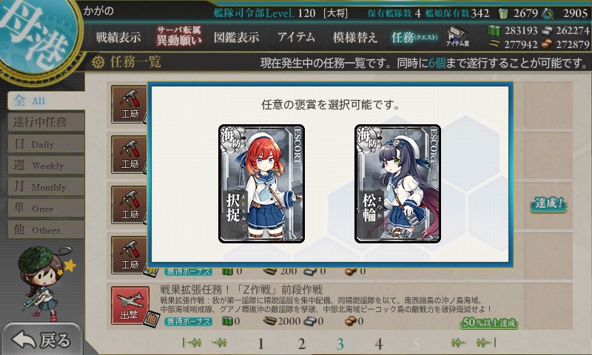Open the 戦績表示 records menu
The height and width of the screenshot is (355, 592).
coord(118,37)
